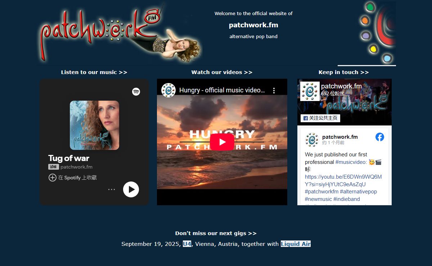This screenshot has width=432, height=266.
Task: Click the patchwork.fm title in header
Action: 253,25
